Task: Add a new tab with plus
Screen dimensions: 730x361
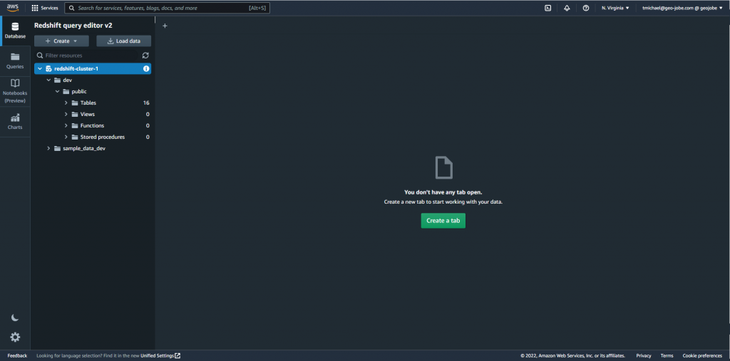Action: (x=165, y=26)
